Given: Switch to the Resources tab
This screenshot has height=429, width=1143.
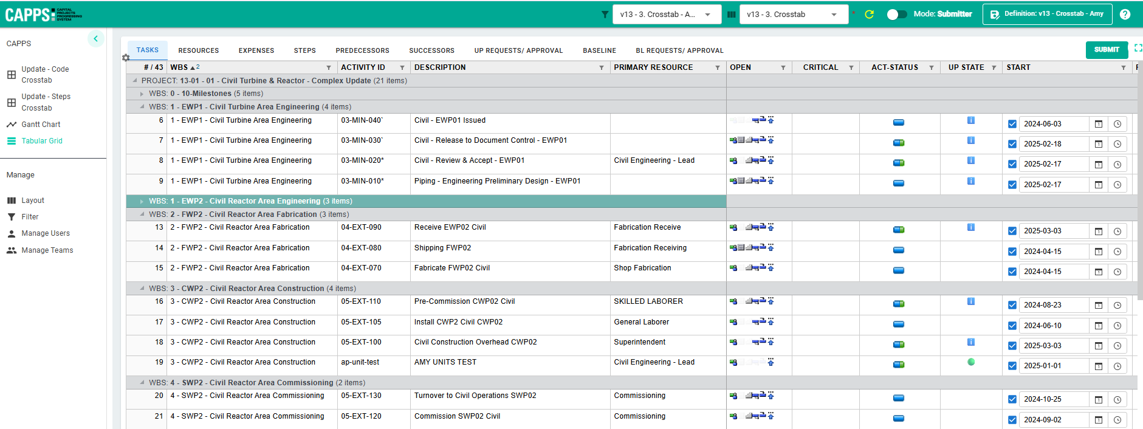Looking at the screenshot, I should (198, 50).
